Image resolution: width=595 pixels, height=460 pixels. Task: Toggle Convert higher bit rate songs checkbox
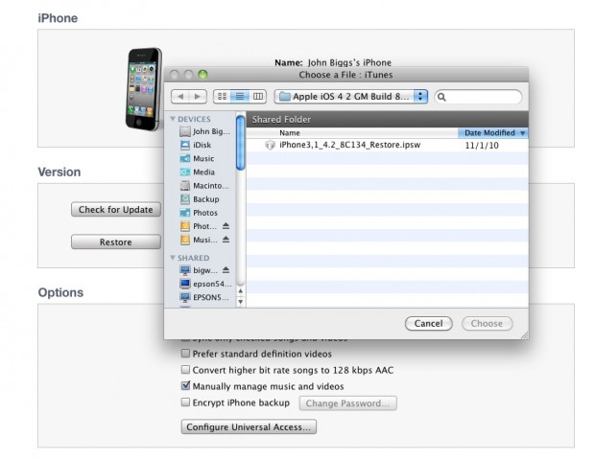(x=186, y=370)
